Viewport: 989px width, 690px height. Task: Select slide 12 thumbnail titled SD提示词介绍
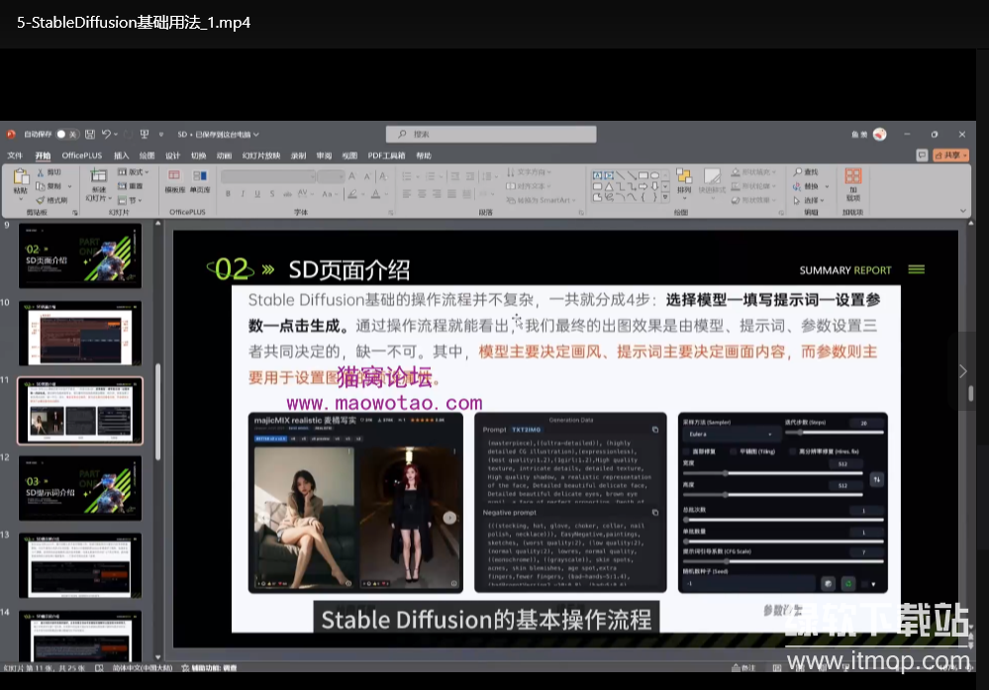80,487
